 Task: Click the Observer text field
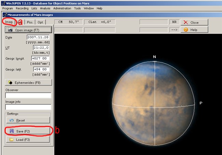(28, 95)
